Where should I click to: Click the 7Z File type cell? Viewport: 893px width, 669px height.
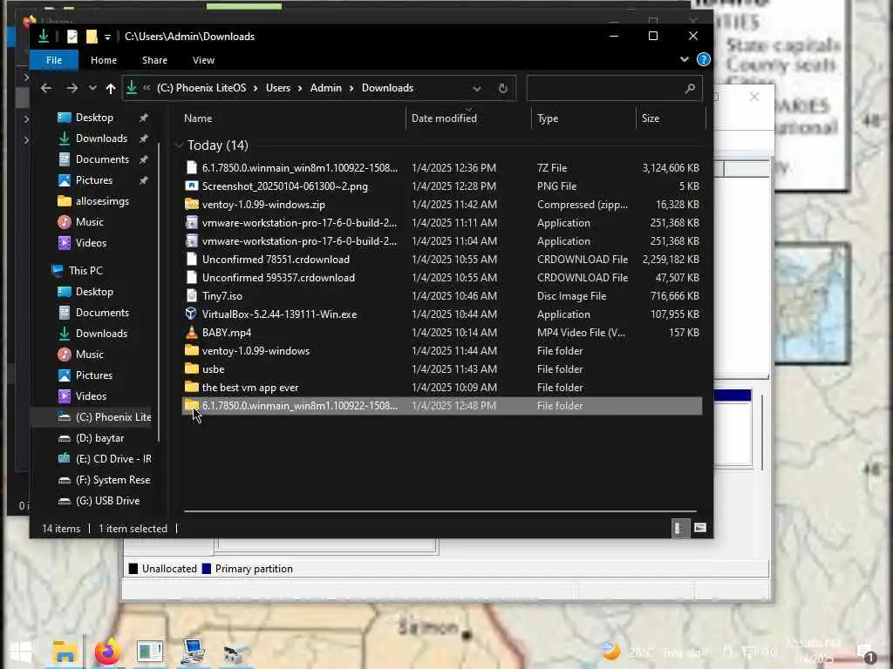click(551, 168)
